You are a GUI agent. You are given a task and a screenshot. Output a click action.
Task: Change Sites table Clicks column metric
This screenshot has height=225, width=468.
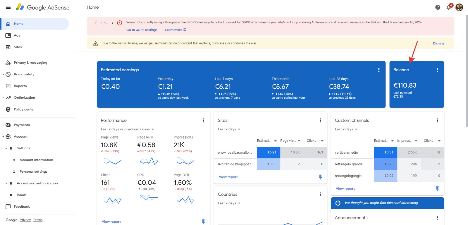[x=315, y=141]
